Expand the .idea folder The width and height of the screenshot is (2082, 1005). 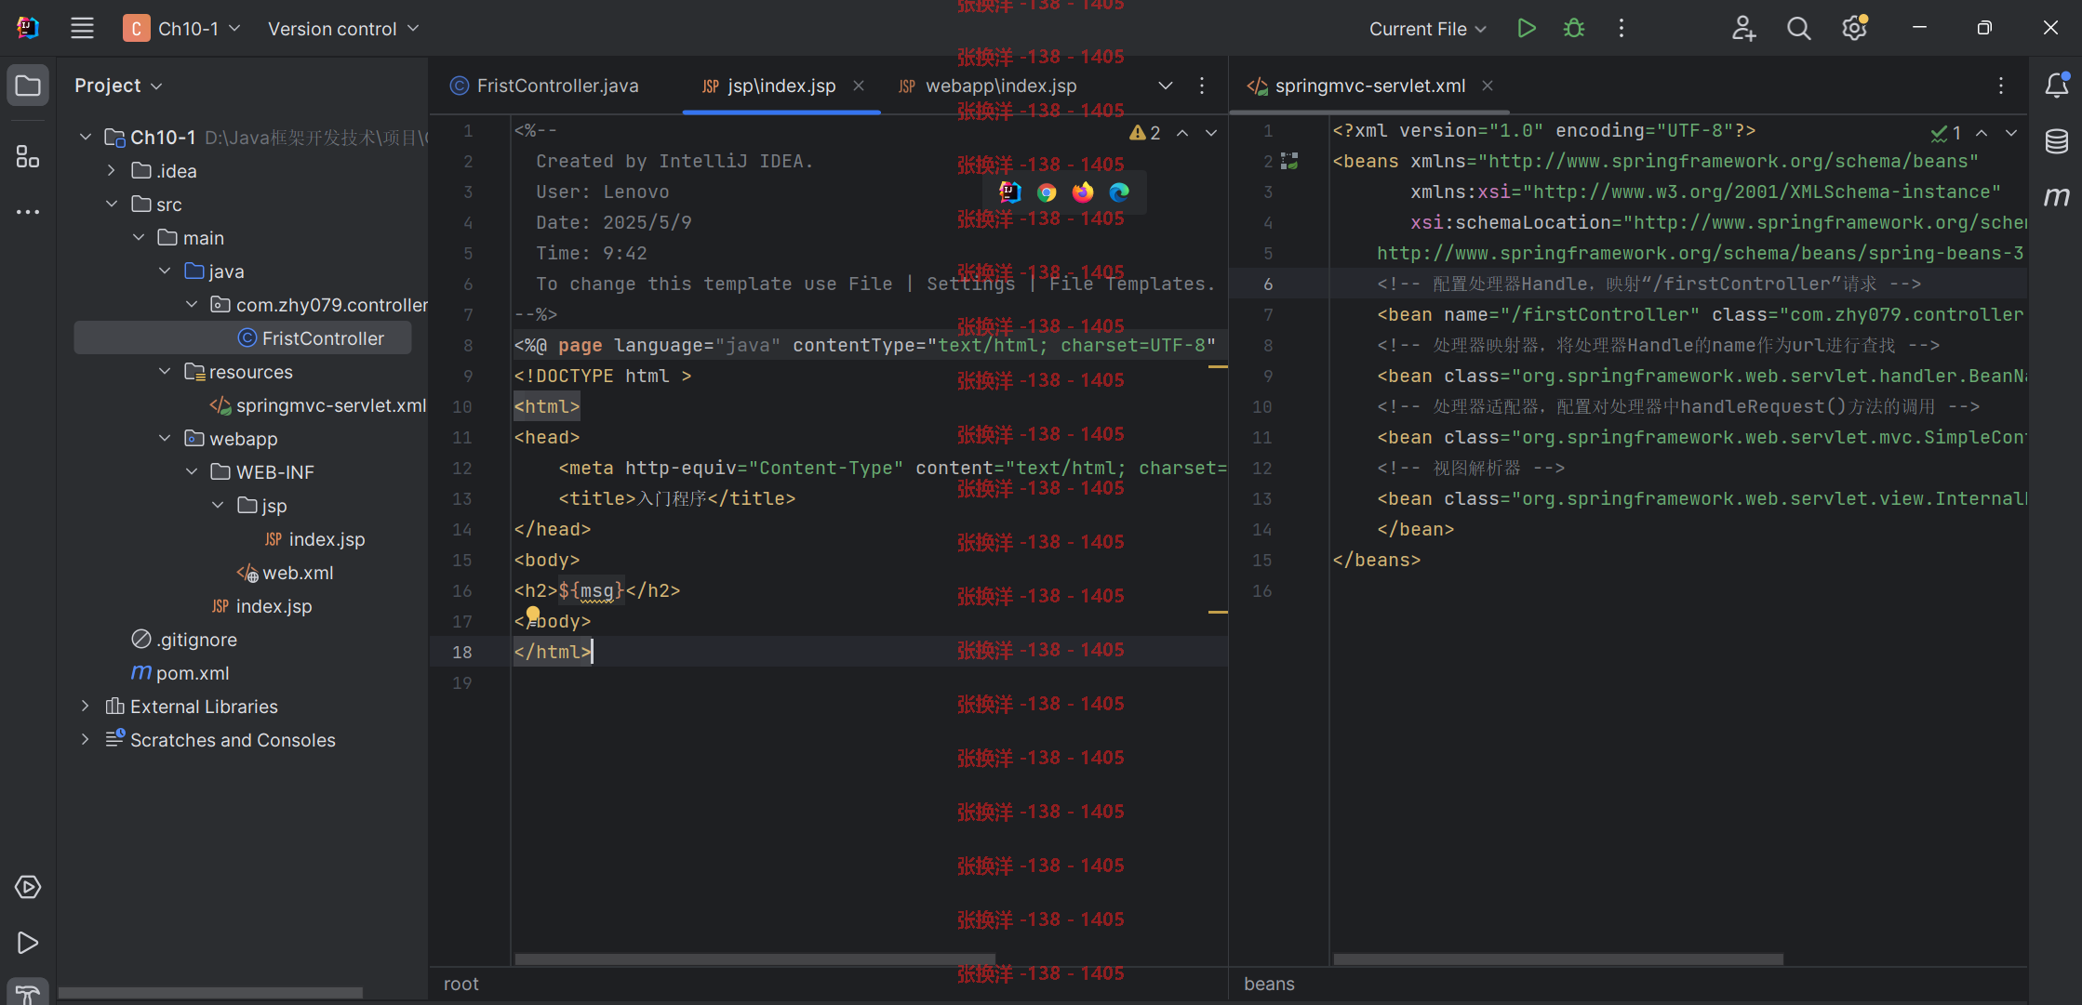tap(112, 171)
